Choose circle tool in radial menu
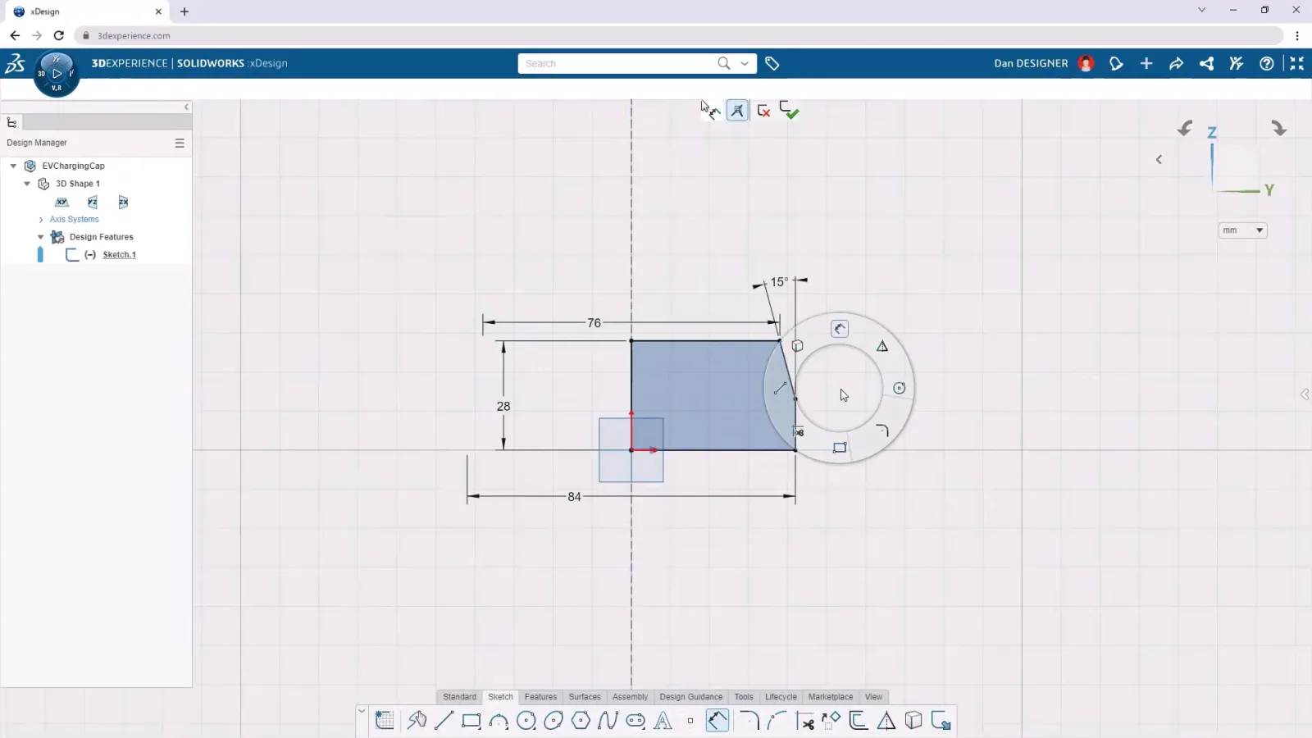The width and height of the screenshot is (1312, 738). [900, 388]
